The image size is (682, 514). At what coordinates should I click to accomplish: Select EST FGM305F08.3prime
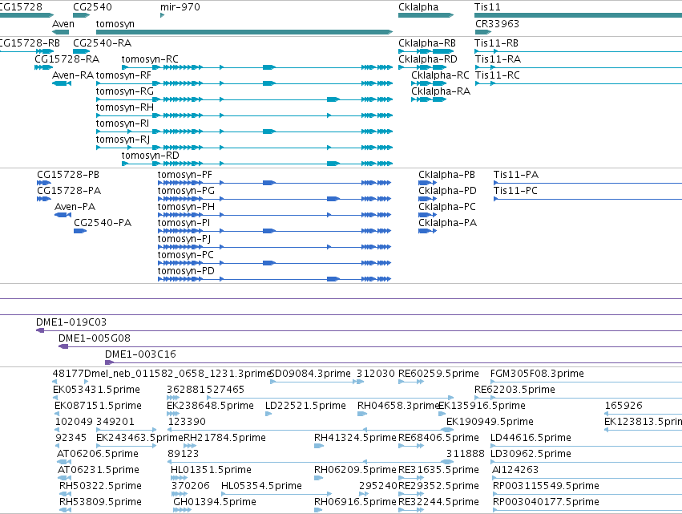(x=587, y=382)
